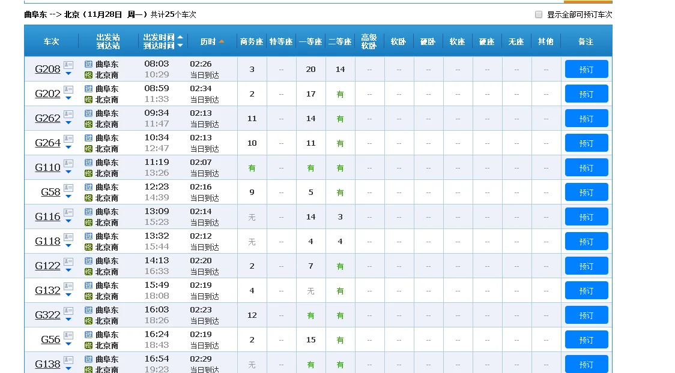Click the green 终 terminal icon in G264 row

[x=89, y=149]
